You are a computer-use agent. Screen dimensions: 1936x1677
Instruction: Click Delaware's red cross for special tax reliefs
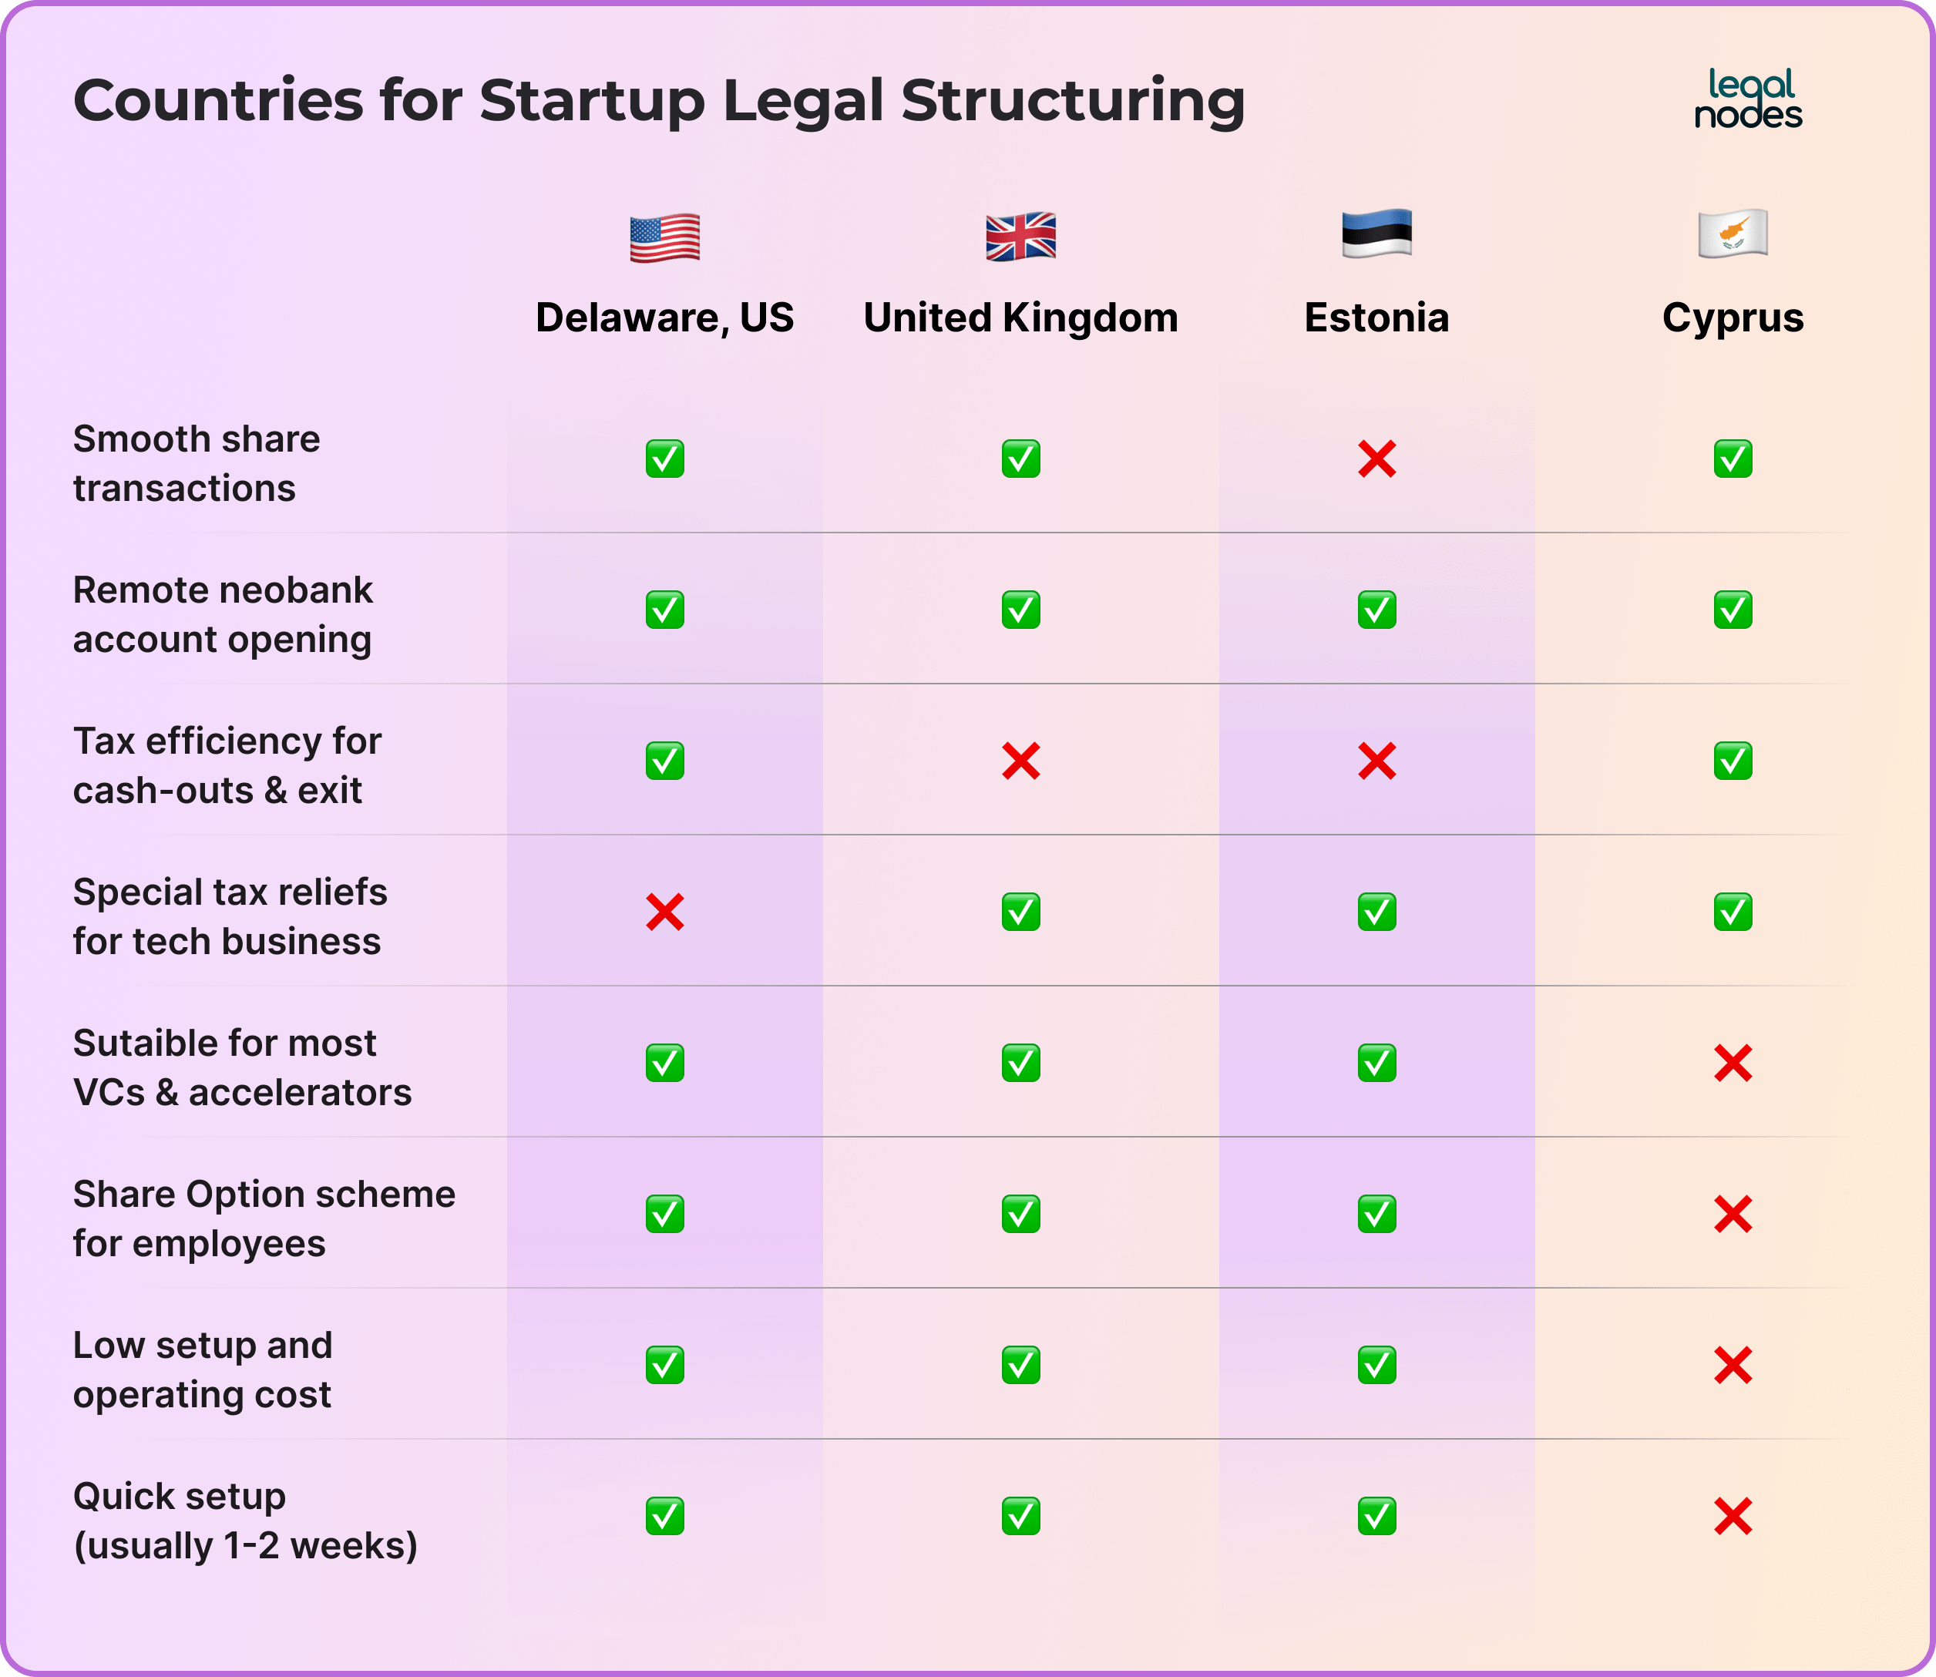pos(664,912)
